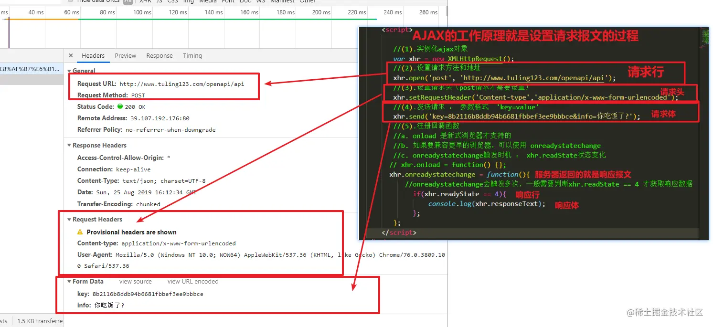
Task: Click the xhr.setRequestHeader code line
Action: [535, 97]
